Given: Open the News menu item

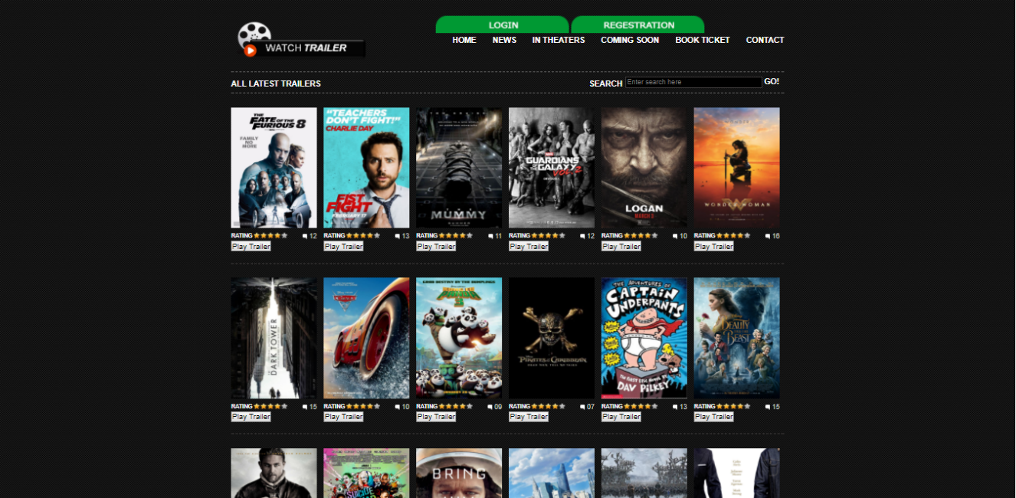Looking at the screenshot, I should (x=504, y=40).
